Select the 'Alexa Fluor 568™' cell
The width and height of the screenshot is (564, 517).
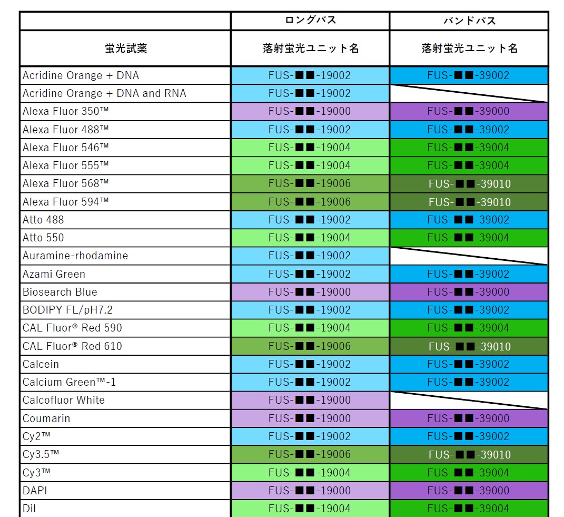tap(125, 183)
